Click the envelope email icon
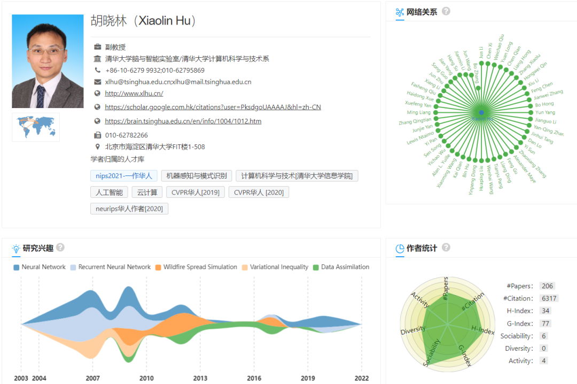This screenshot has height=384, width=577. point(98,82)
